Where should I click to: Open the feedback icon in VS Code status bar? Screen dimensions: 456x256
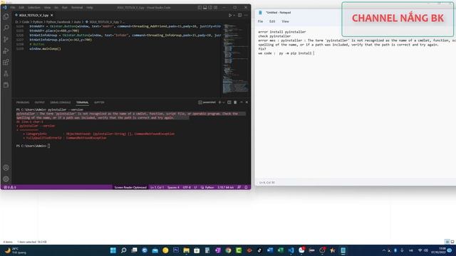click(x=239, y=188)
